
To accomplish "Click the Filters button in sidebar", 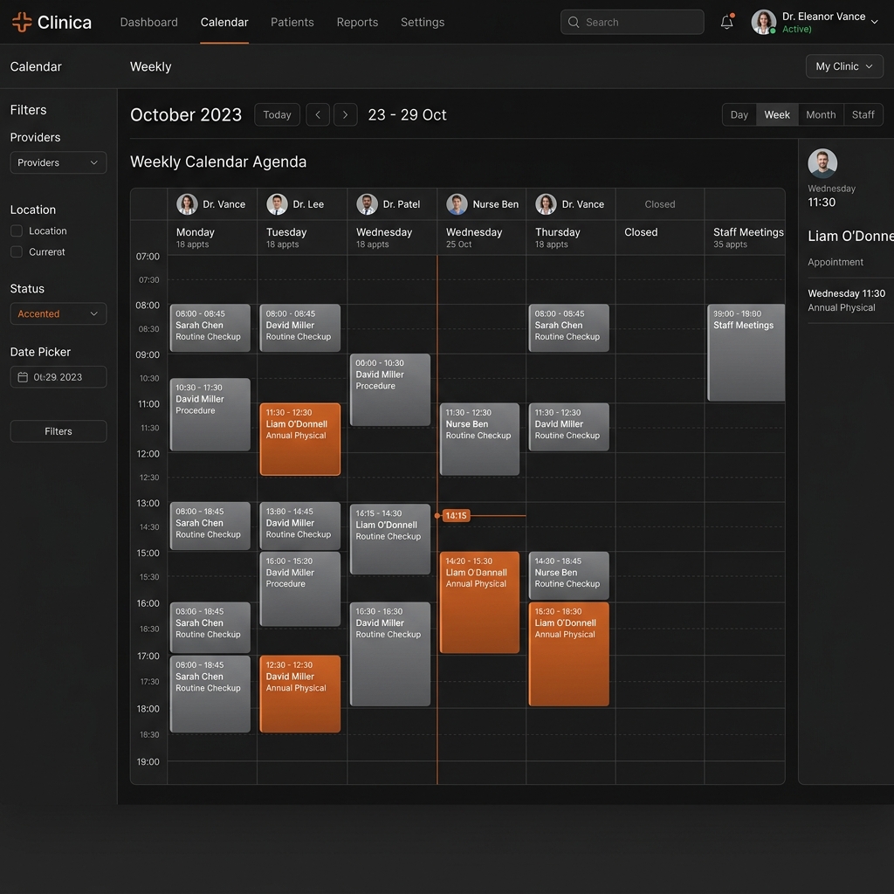I will (58, 431).
